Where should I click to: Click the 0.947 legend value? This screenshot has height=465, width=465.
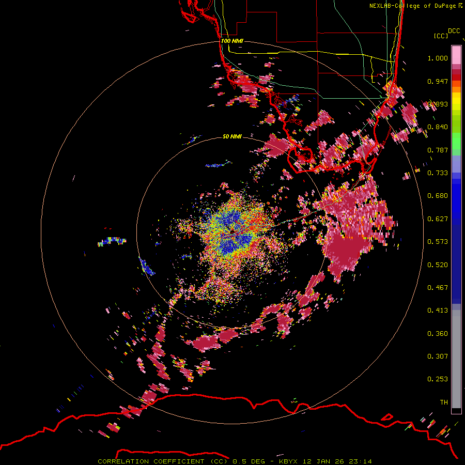pyautogui.click(x=438, y=81)
